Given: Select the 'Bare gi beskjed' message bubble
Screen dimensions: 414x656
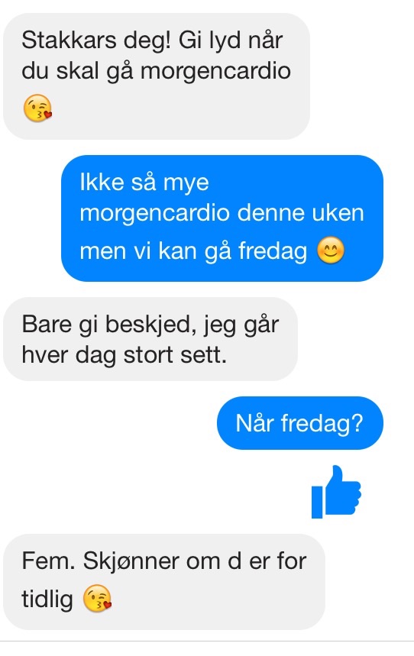Looking at the screenshot, I should [x=150, y=339].
